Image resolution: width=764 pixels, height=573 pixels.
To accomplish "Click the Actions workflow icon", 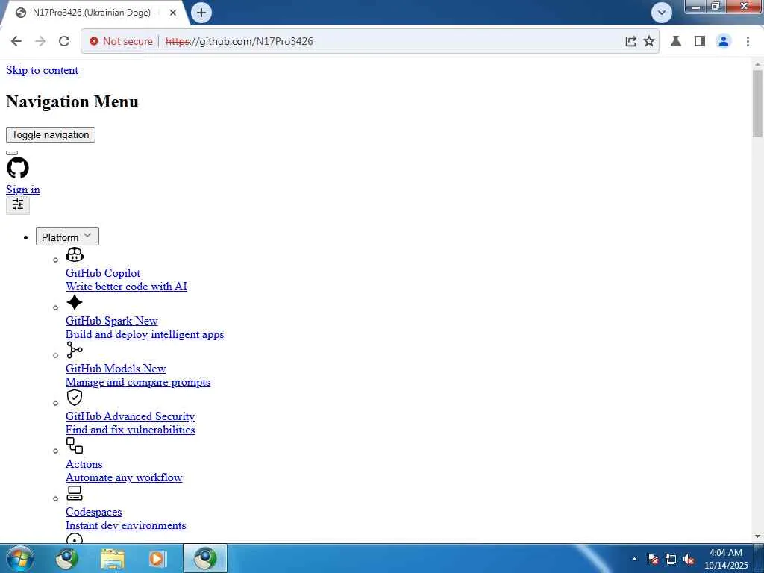I will tap(75, 445).
